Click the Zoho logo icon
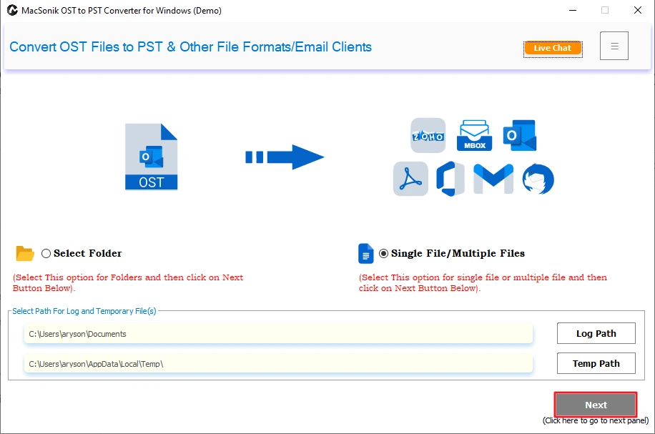The width and height of the screenshot is (655, 434). pos(428,135)
